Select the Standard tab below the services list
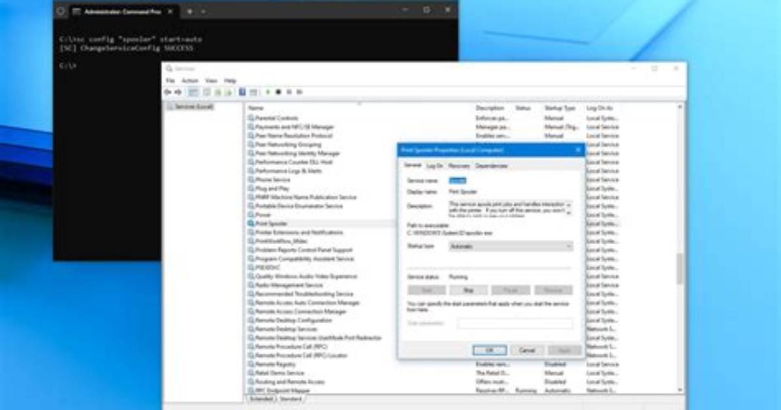The width and height of the screenshot is (781, 410). pyautogui.click(x=291, y=399)
